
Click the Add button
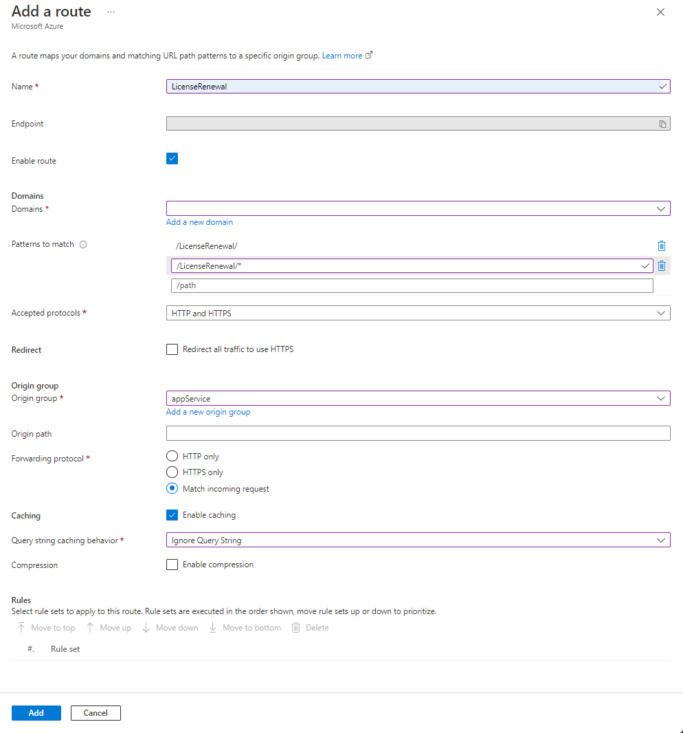pos(36,713)
